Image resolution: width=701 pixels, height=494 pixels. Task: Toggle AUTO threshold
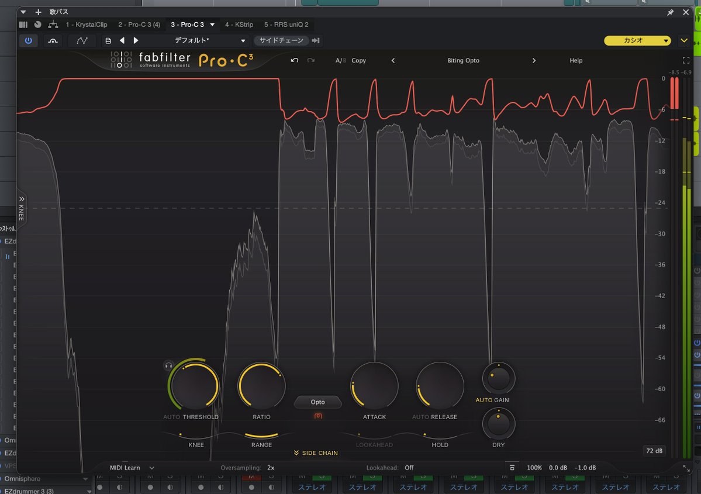(x=172, y=417)
